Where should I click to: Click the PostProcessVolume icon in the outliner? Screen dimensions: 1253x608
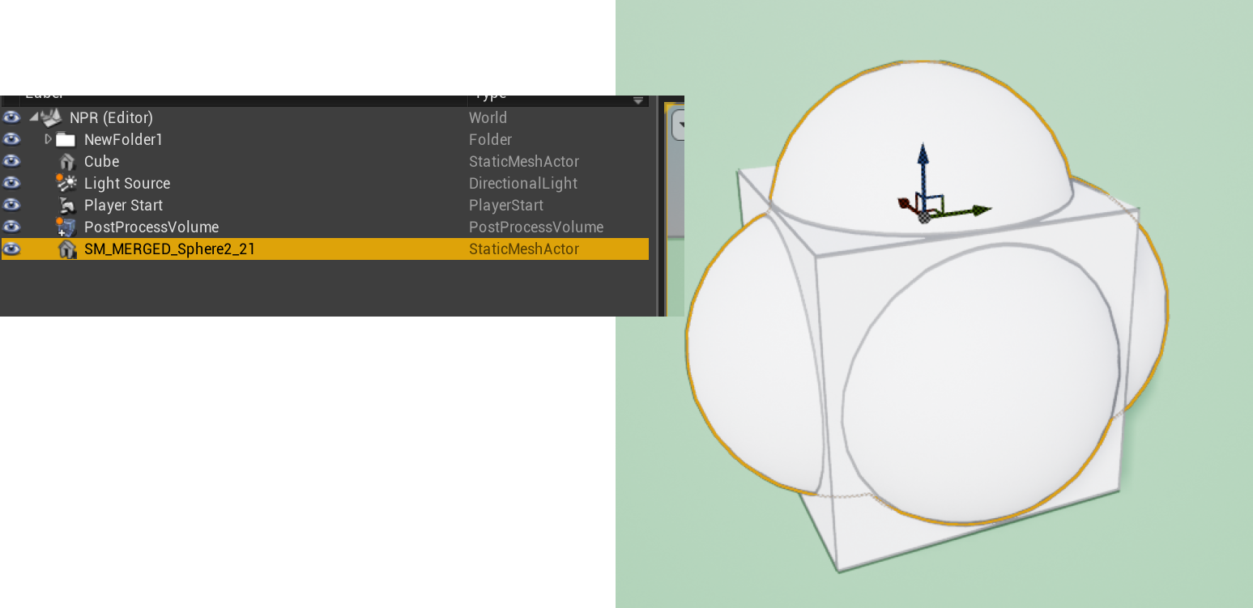(x=66, y=227)
